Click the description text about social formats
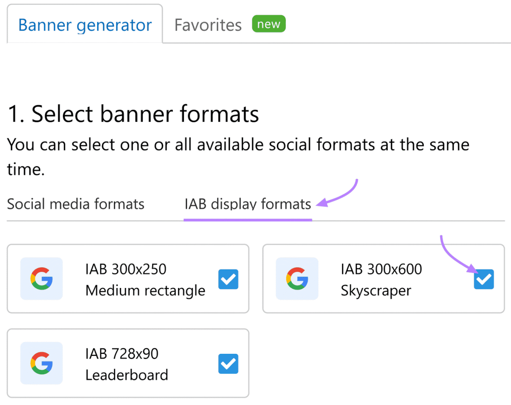The height and width of the screenshot is (405, 511). (x=238, y=157)
